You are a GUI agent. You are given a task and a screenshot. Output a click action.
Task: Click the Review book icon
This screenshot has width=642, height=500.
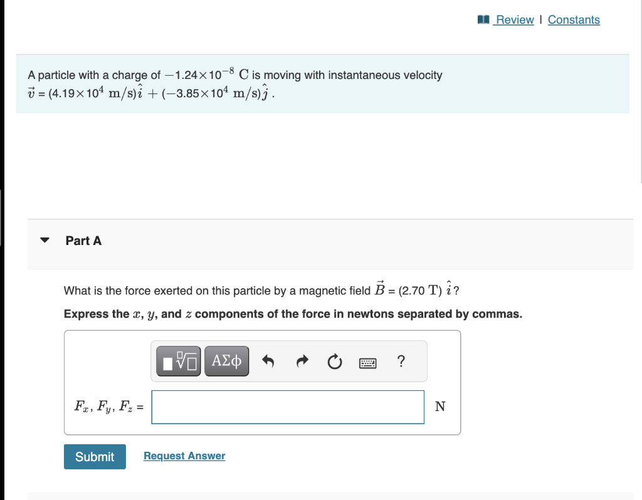point(483,19)
